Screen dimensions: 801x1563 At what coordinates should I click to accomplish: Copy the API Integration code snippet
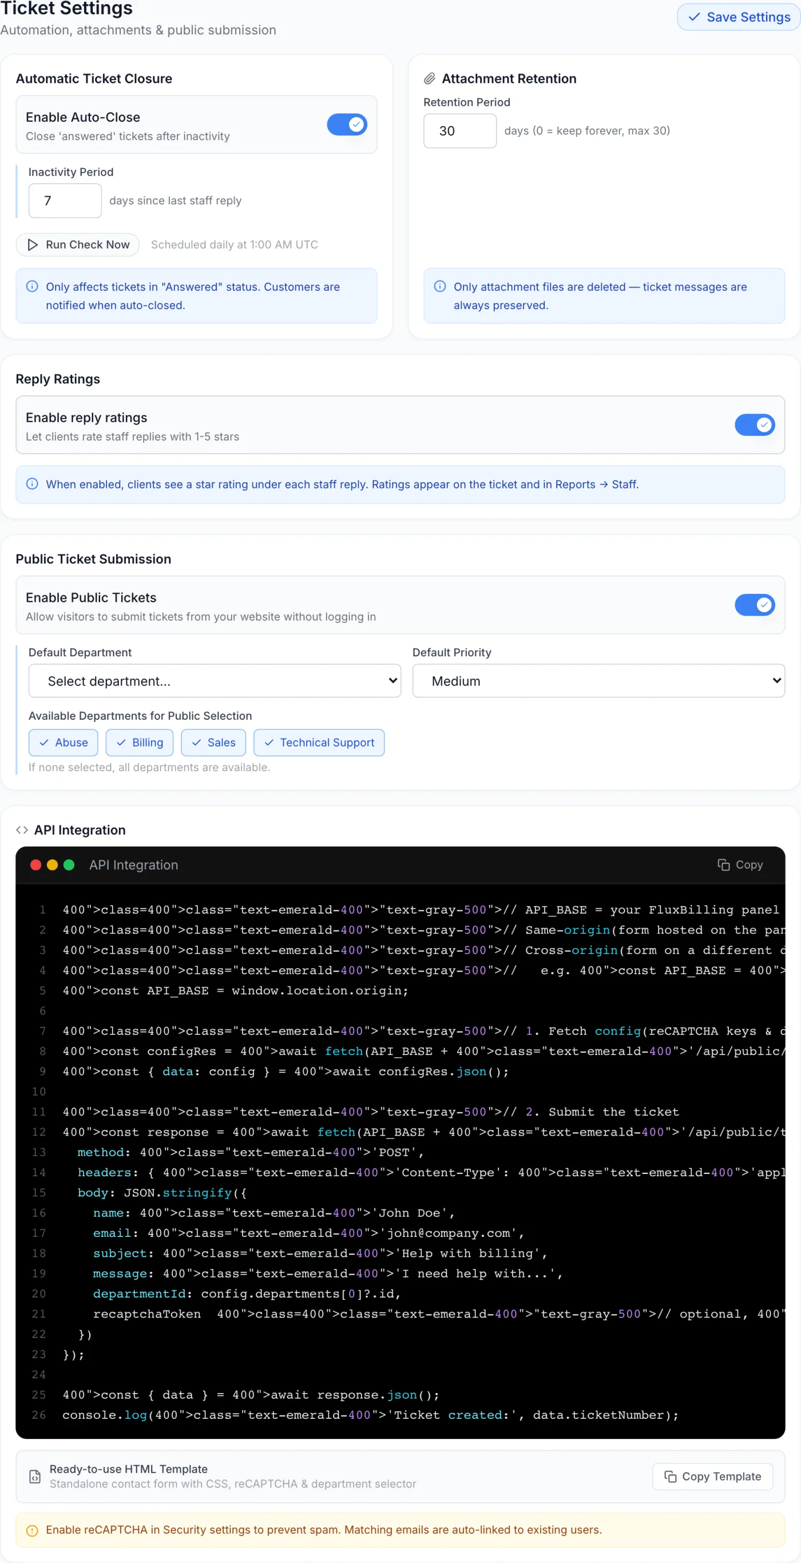(740, 864)
